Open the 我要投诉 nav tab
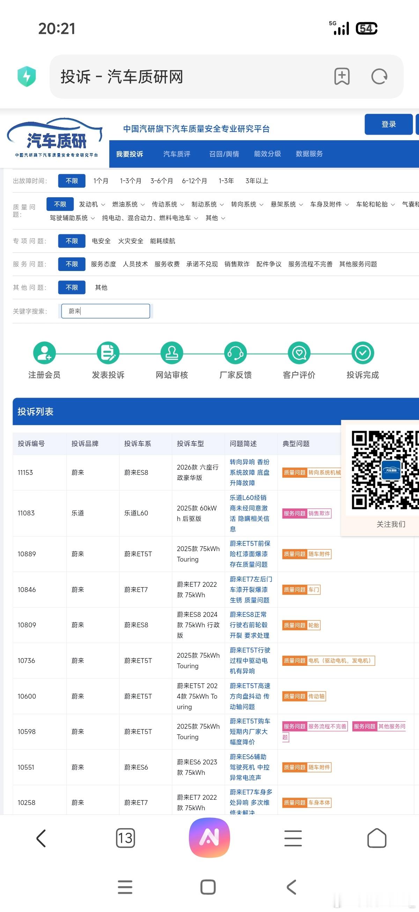 [130, 154]
